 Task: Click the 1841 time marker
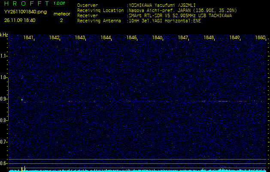coord(28,38)
